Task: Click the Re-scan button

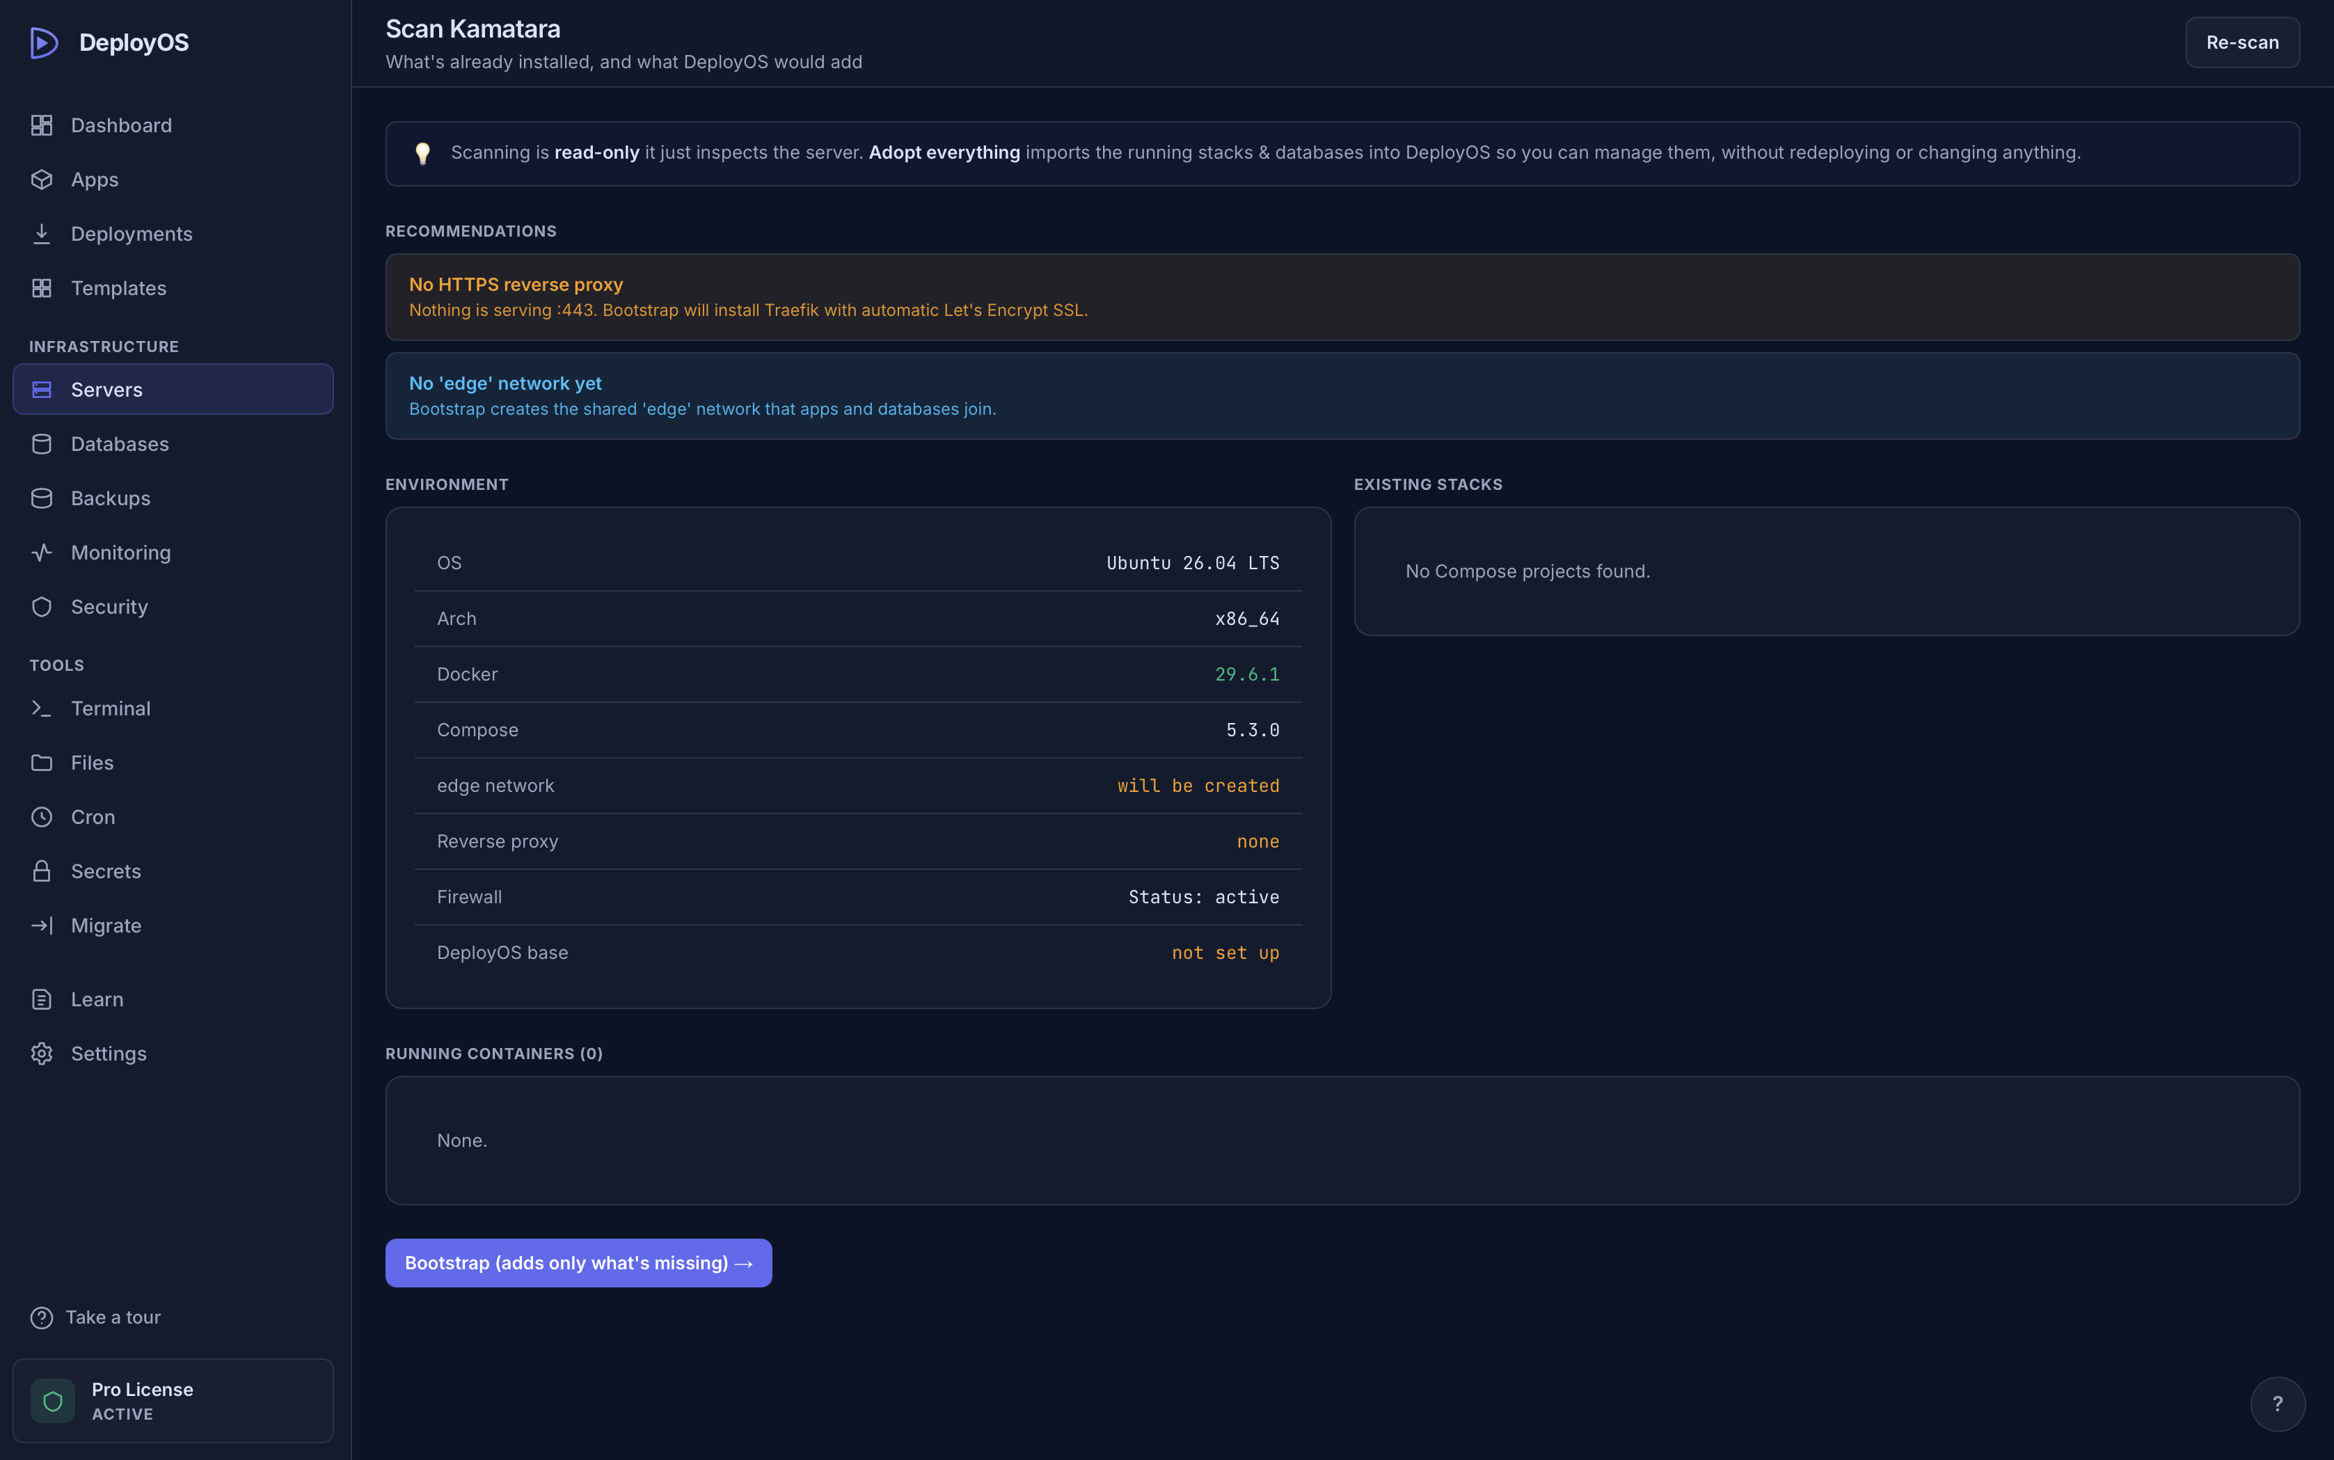Action: point(2241,42)
